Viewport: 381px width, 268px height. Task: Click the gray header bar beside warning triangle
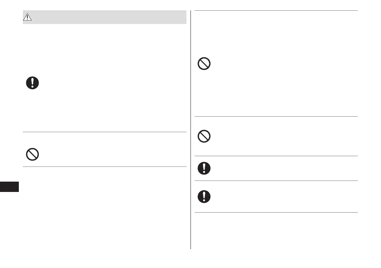(111, 17)
